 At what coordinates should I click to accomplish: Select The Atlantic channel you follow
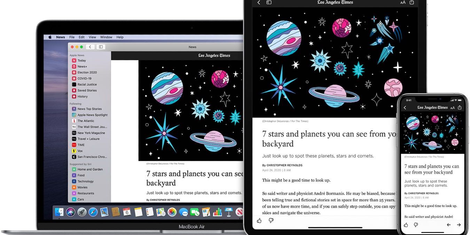84,121
